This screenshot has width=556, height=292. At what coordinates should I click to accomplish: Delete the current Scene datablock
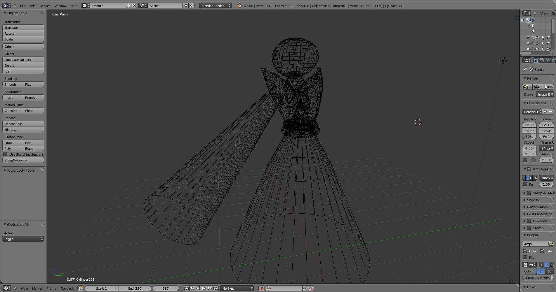(x=191, y=6)
